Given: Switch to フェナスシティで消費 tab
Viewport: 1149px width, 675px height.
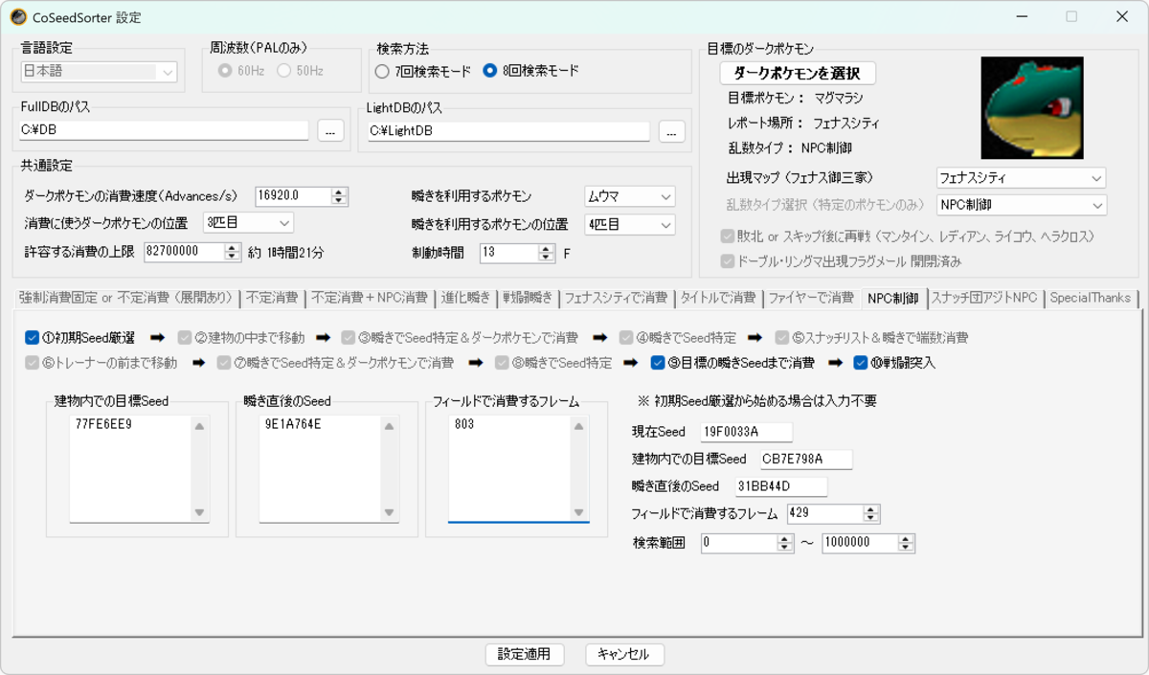Looking at the screenshot, I should (x=616, y=298).
